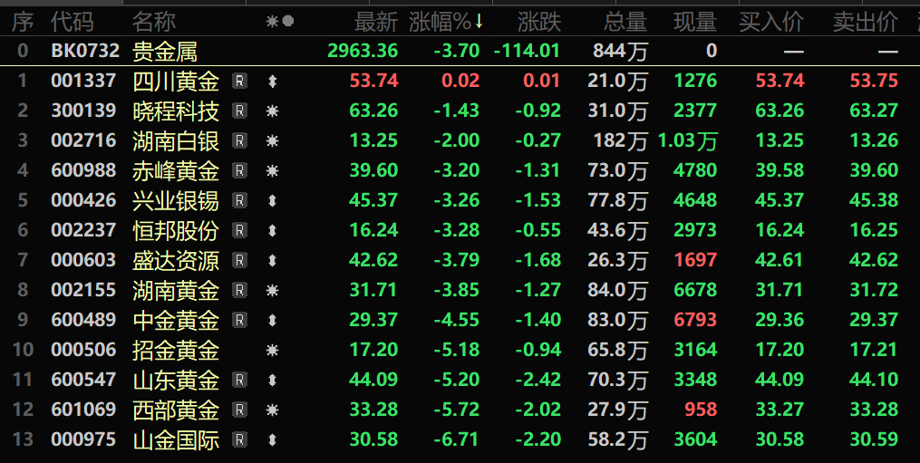Toggle sort on 涨幅% column header
Screen dimensions: 920x463
(x=446, y=21)
